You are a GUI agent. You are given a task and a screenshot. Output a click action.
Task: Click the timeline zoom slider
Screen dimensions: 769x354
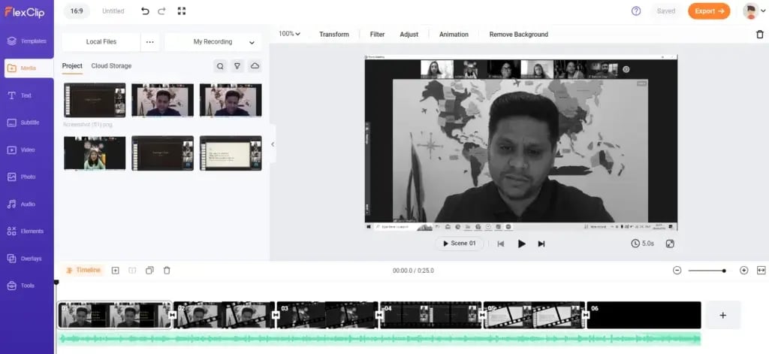click(707, 271)
